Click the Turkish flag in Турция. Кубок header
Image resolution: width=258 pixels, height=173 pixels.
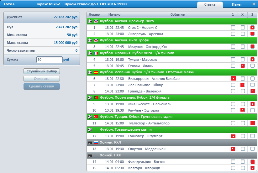(x=96, y=117)
